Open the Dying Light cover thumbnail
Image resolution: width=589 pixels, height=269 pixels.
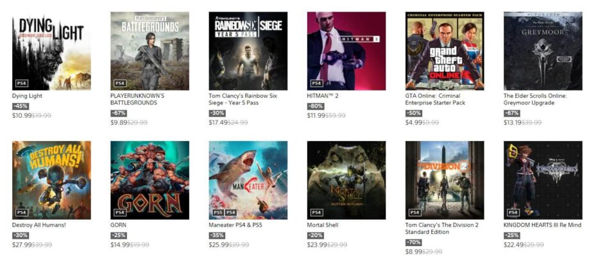tap(51, 51)
